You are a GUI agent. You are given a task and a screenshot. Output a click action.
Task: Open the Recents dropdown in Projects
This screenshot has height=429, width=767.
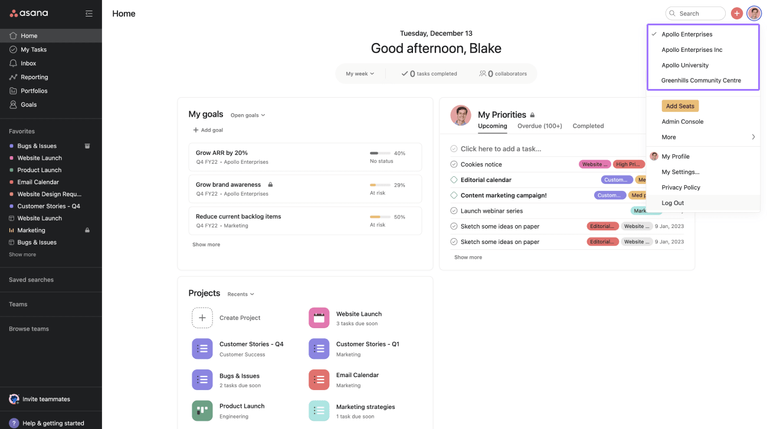point(241,294)
